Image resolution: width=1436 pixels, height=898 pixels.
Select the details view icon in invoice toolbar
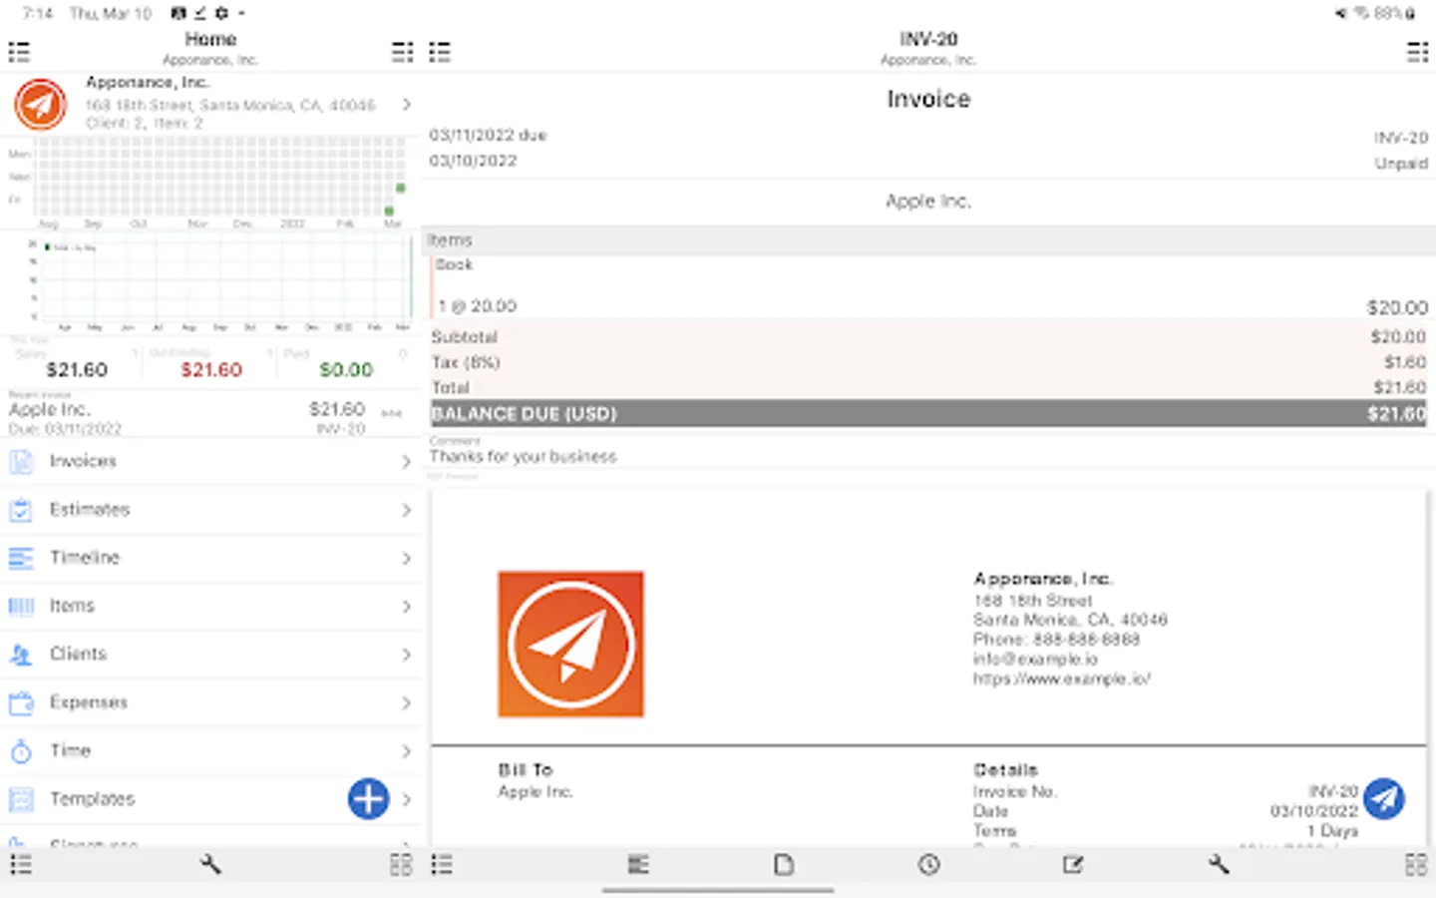(x=638, y=864)
